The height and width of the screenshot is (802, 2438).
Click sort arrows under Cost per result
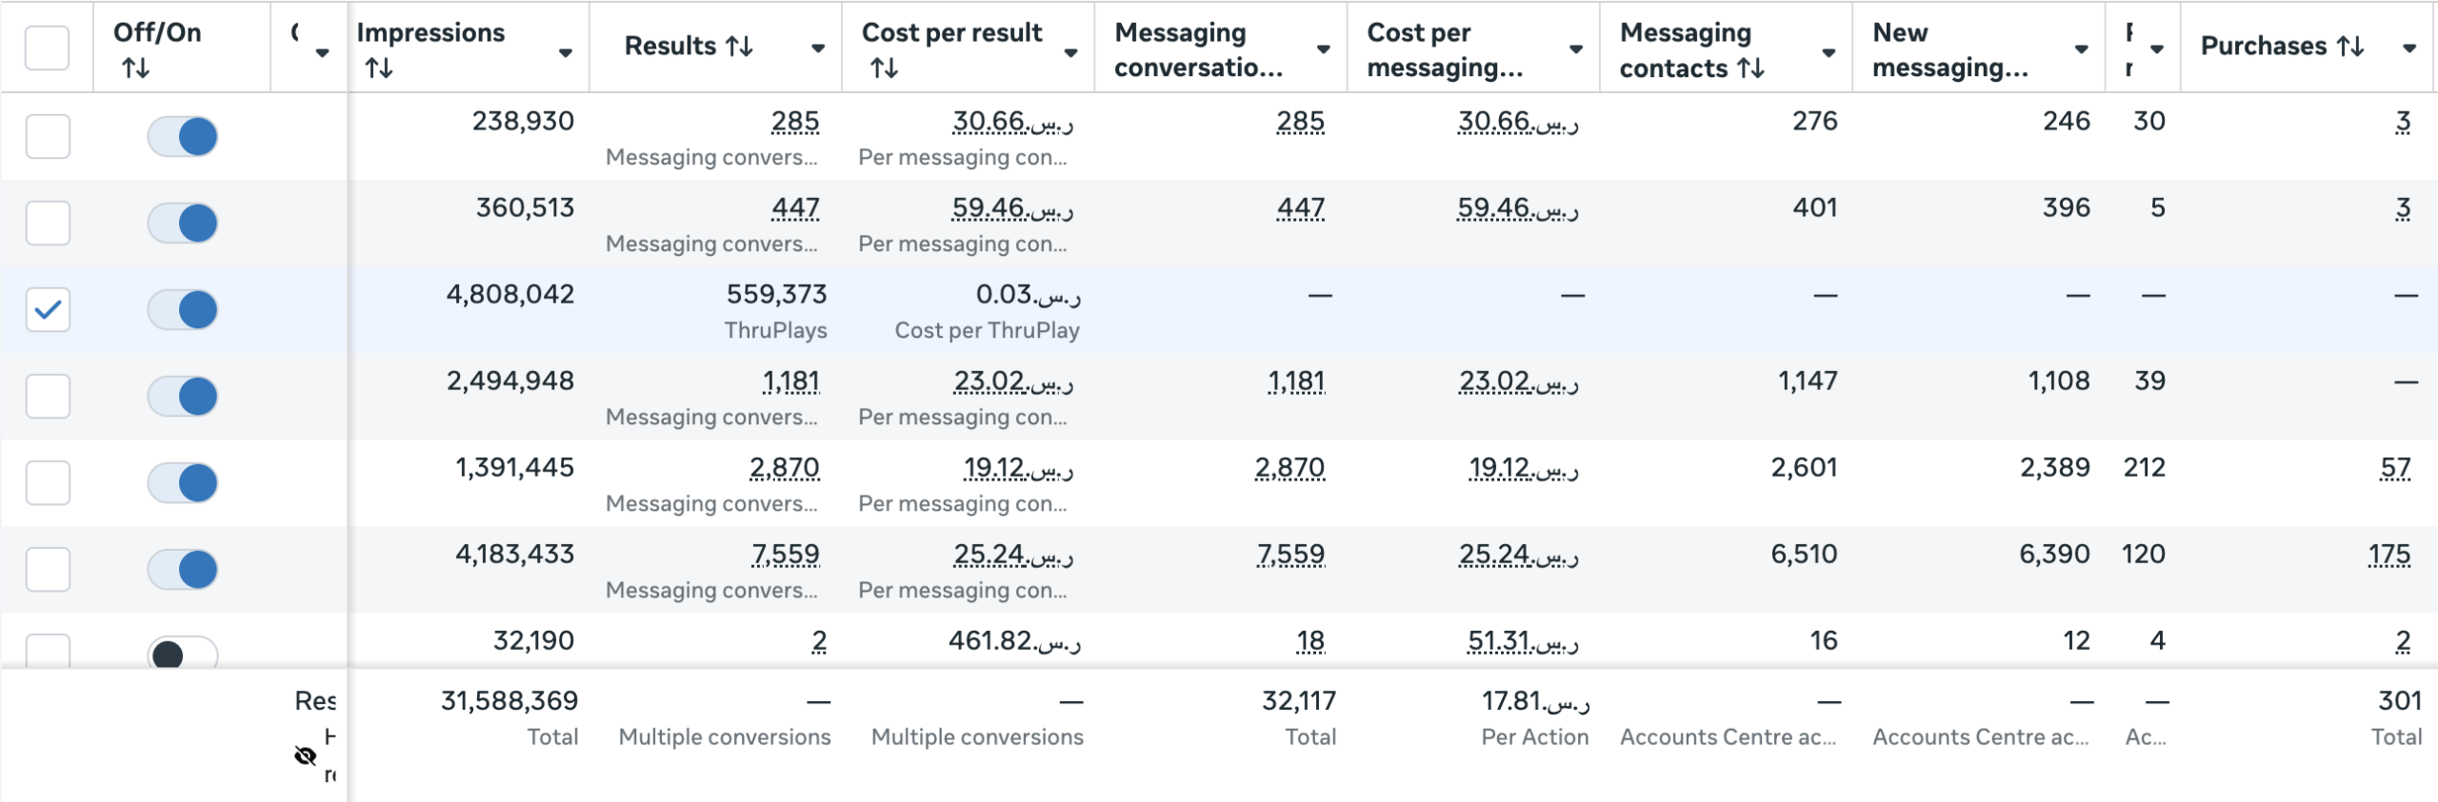(884, 68)
